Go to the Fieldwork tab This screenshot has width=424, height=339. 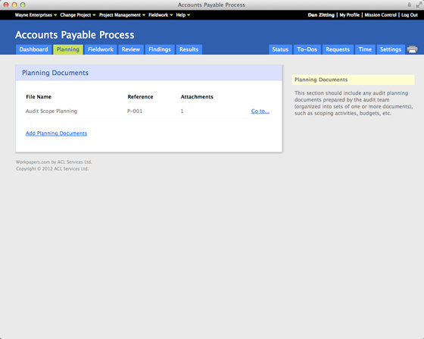[x=101, y=49]
